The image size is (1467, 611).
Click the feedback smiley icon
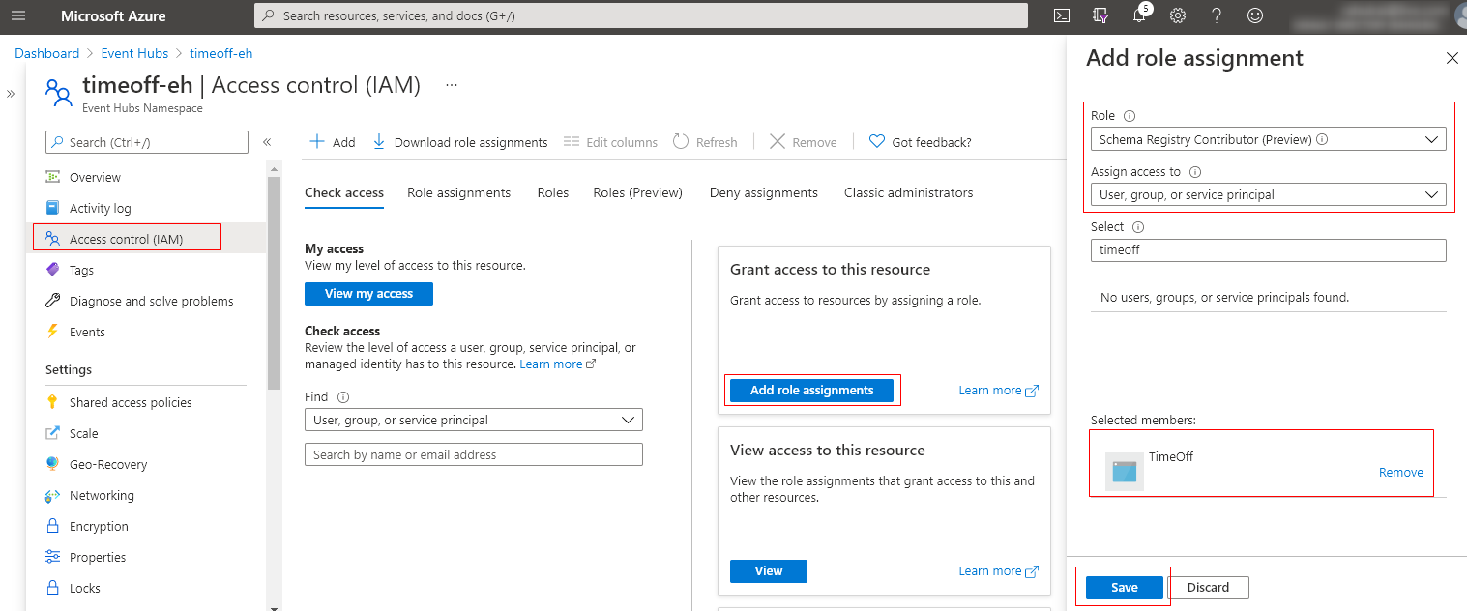pyautogui.click(x=1255, y=15)
